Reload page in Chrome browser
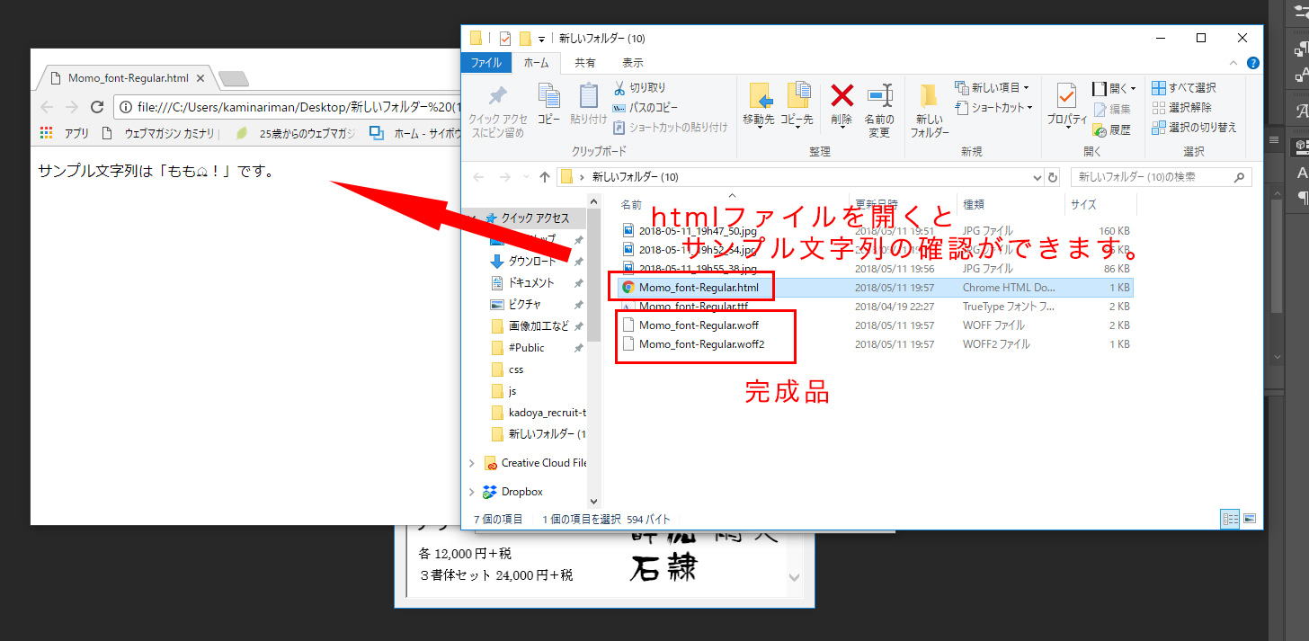The width and height of the screenshot is (1309, 641). (x=97, y=107)
